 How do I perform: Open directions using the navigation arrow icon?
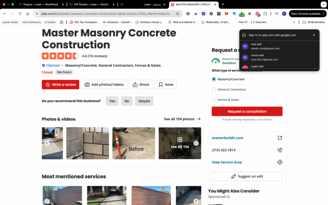point(280,162)
